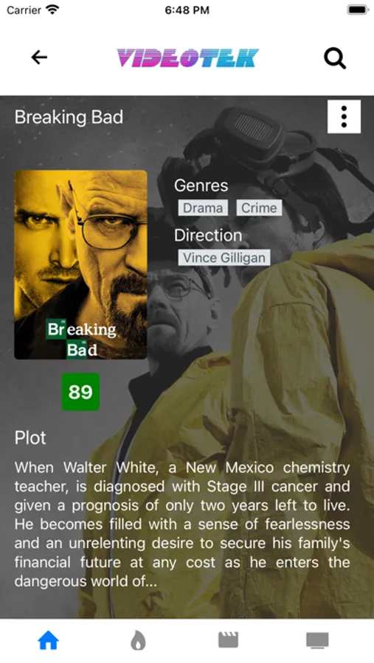Tap the green 89 rating badge

point(80,392)
